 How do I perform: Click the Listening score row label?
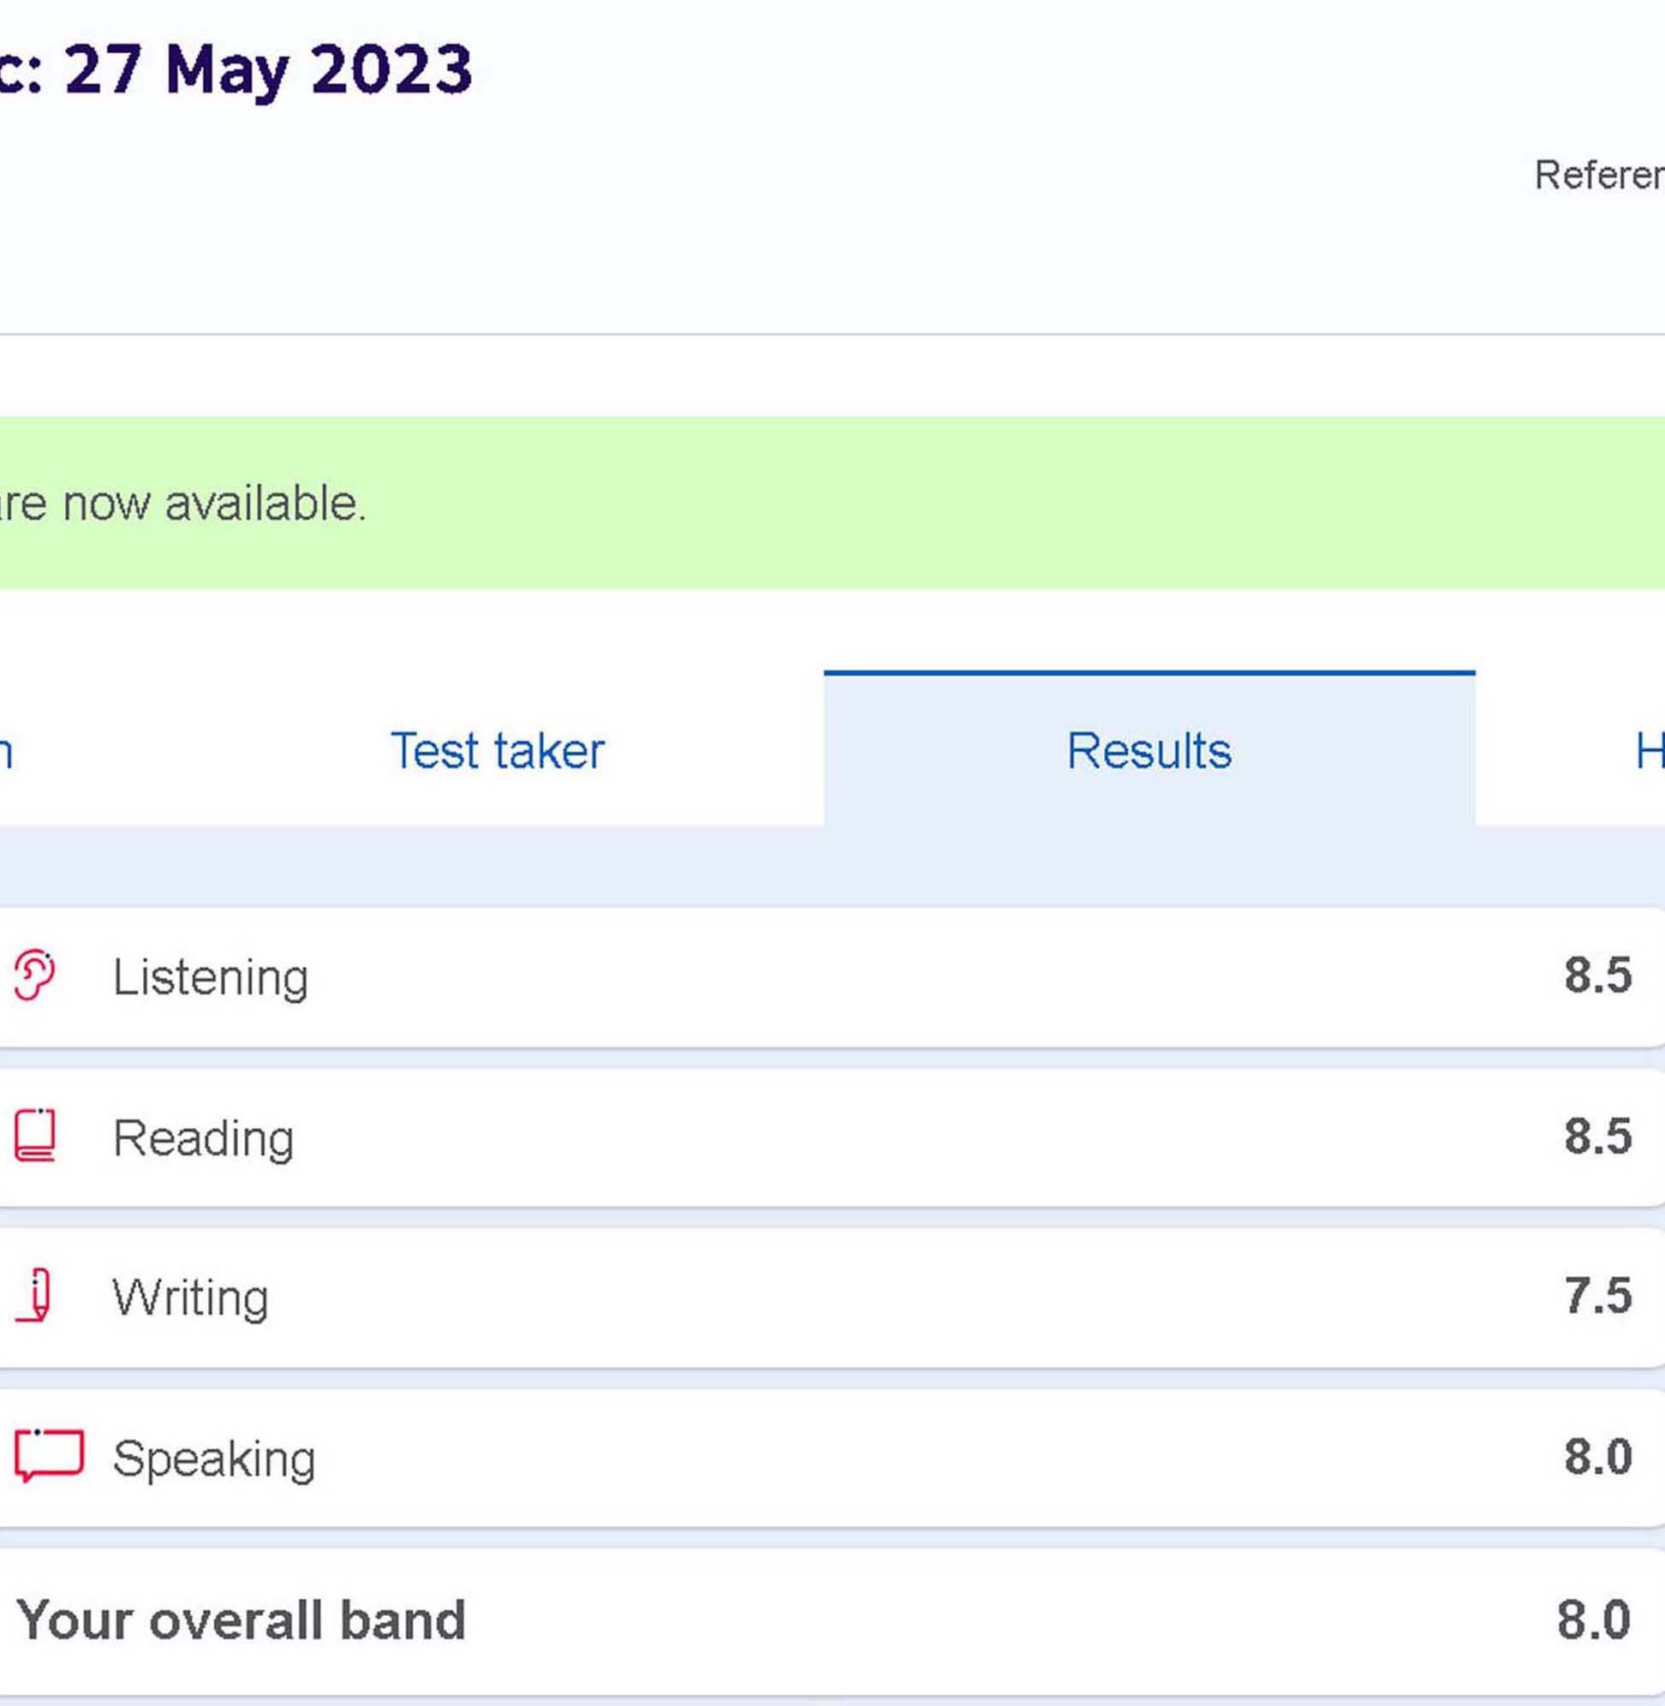pos(210,976)
